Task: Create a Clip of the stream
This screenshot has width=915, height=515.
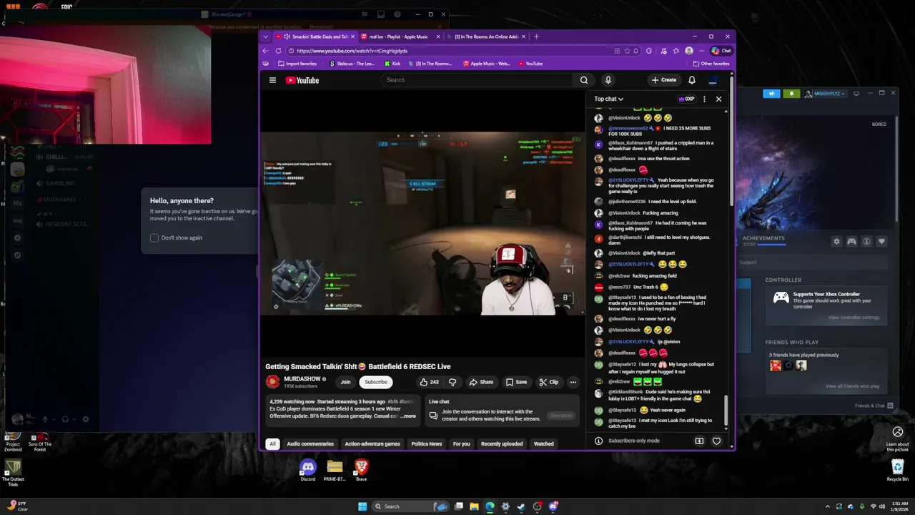Action: pos(549,382)
